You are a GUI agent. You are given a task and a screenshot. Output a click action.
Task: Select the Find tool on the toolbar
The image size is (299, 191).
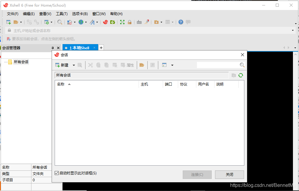pyautogui.click(x=60, y=22)
